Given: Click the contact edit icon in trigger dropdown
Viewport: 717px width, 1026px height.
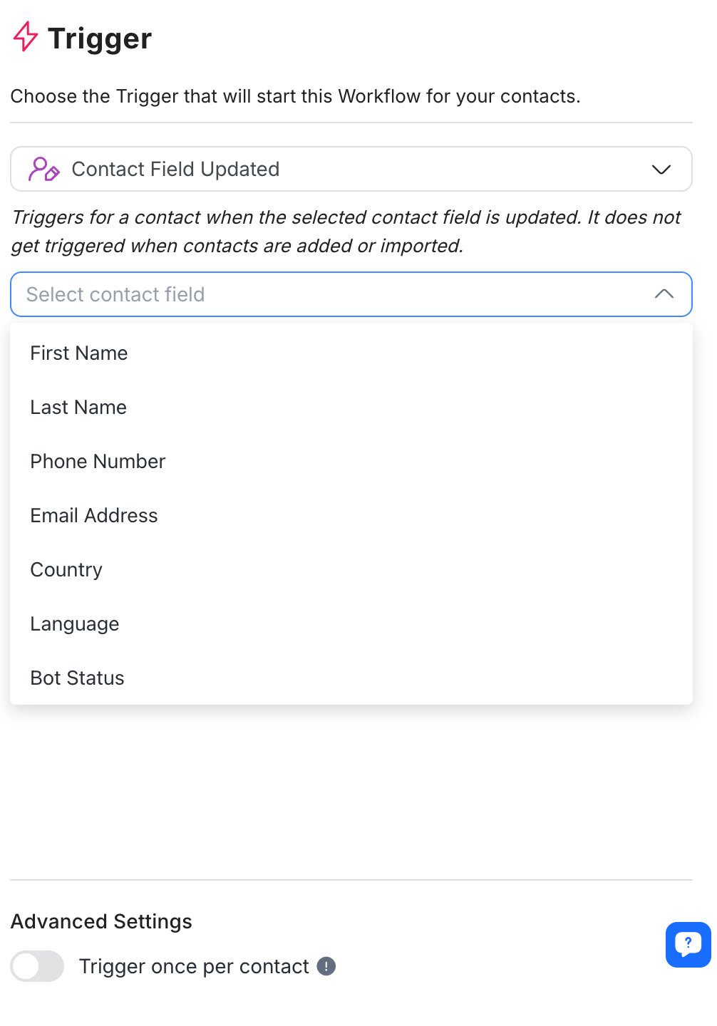Looking at the screenshot, I should click(43, 170).
